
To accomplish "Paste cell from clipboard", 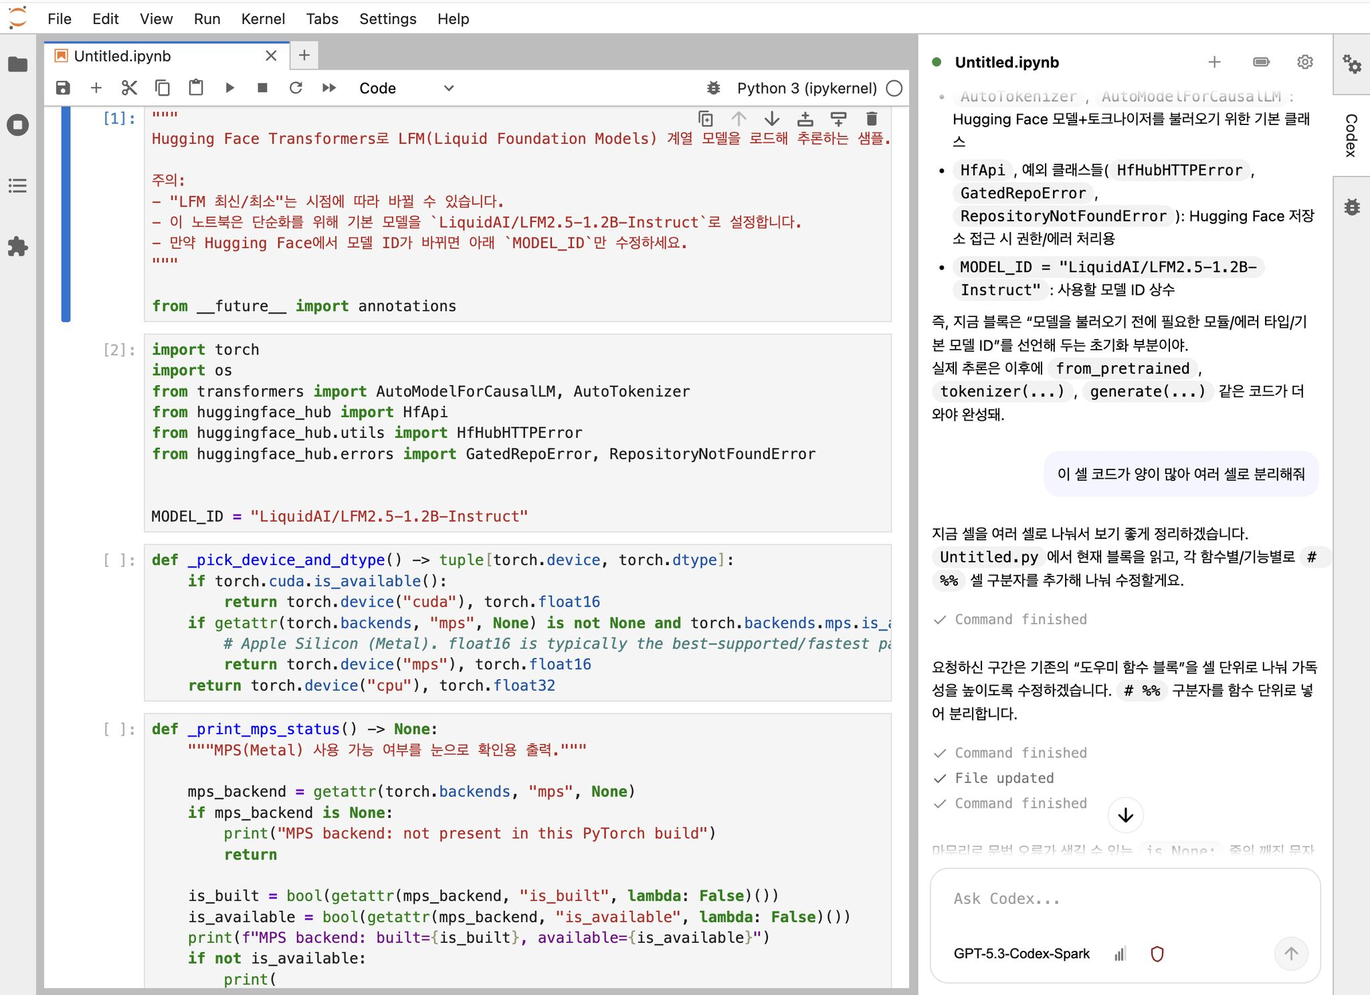I will click(196, 88).
